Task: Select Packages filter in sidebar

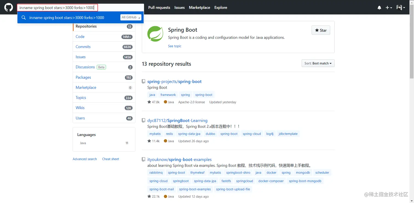Action: click(x=104, y=77)
